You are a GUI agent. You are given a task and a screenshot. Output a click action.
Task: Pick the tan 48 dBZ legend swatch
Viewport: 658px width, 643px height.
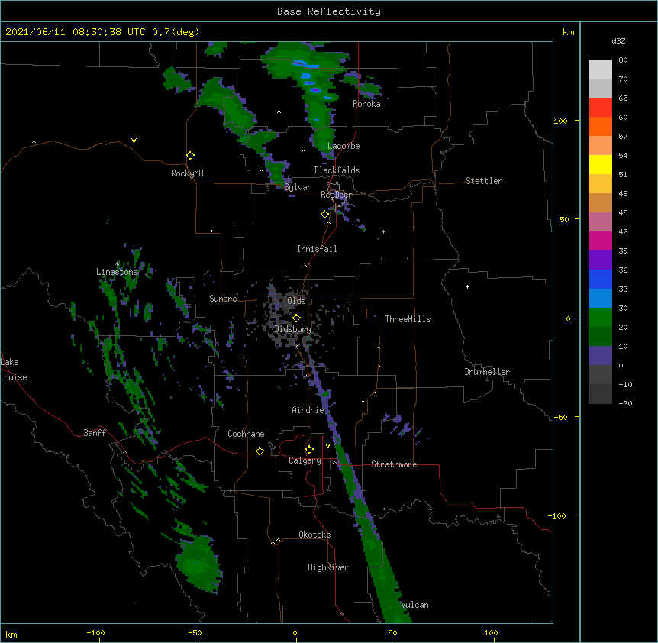tap(600, 202)
